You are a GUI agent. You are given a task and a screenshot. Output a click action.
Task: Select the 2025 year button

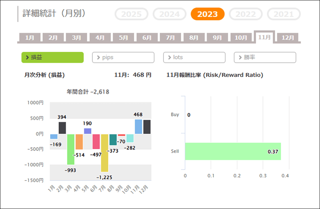click(131, 14)
